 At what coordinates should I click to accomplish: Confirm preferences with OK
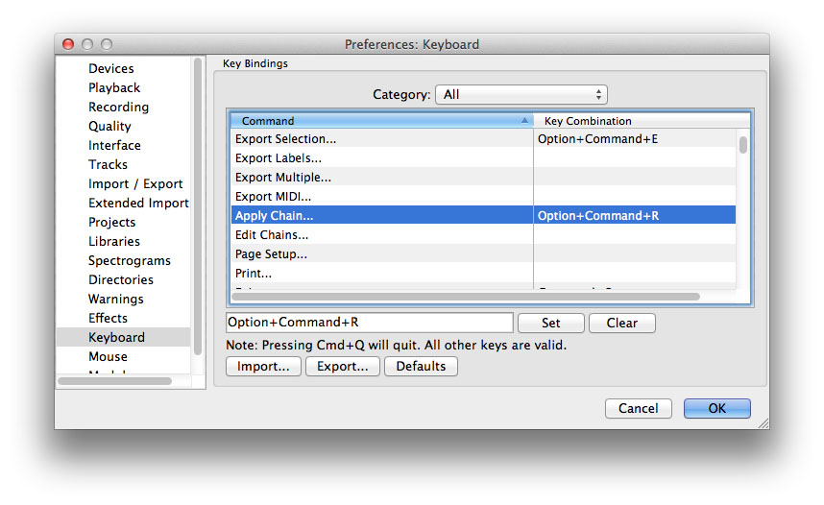coord(716,408)
